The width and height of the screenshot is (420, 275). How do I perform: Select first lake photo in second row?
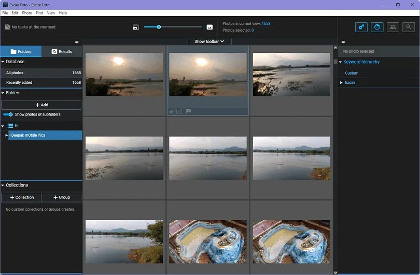tap(124, 158)
